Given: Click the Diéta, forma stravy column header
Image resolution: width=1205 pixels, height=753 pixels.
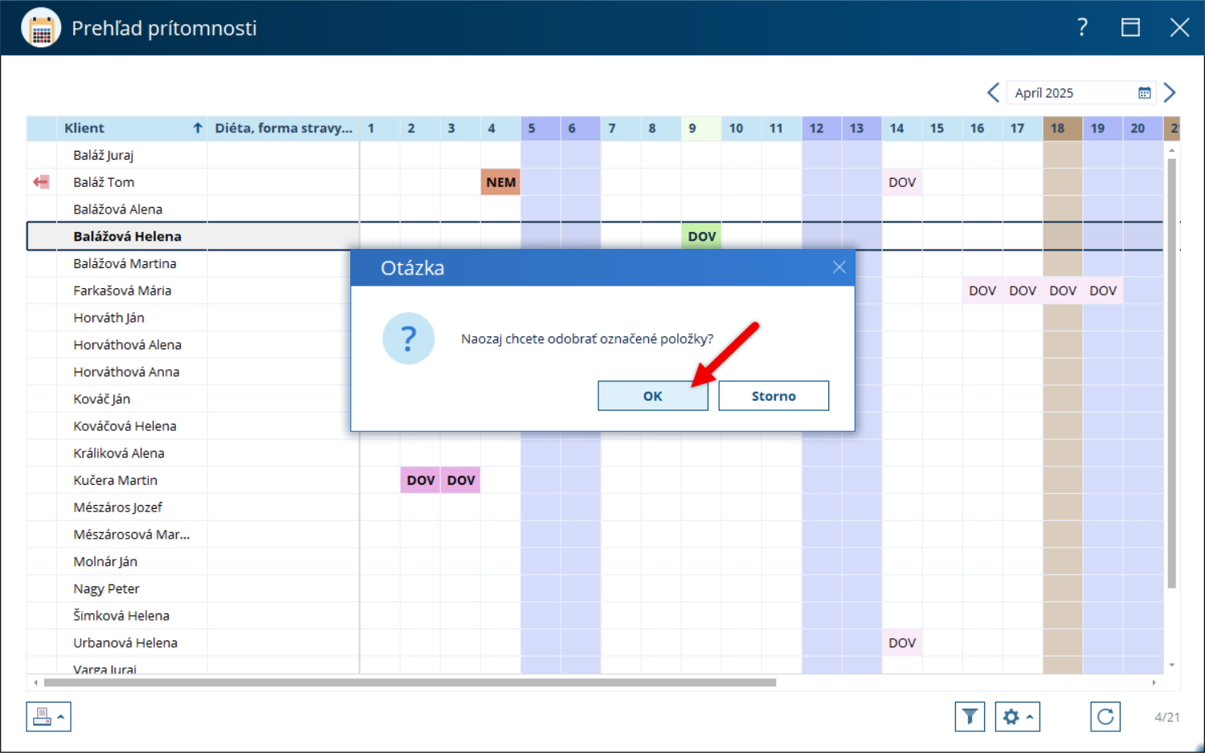Looking at the screenshot, I should [284, 128].
